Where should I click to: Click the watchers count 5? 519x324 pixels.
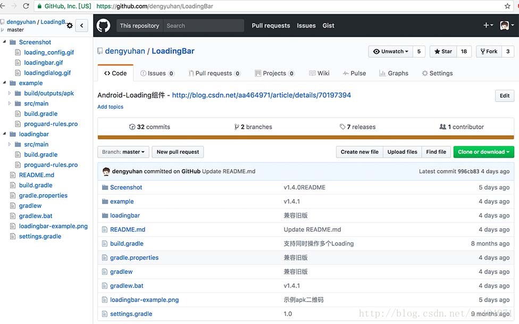[x=418, y=52]
